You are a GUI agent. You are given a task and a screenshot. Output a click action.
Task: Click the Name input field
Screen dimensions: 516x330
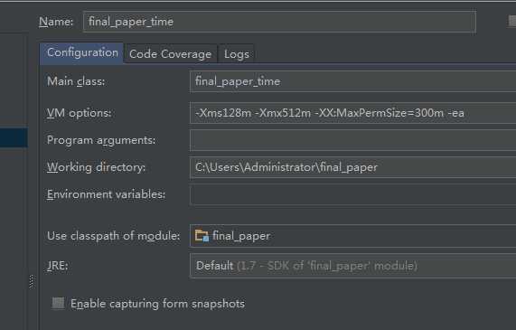pyautogui.click(x=279, y=22)
